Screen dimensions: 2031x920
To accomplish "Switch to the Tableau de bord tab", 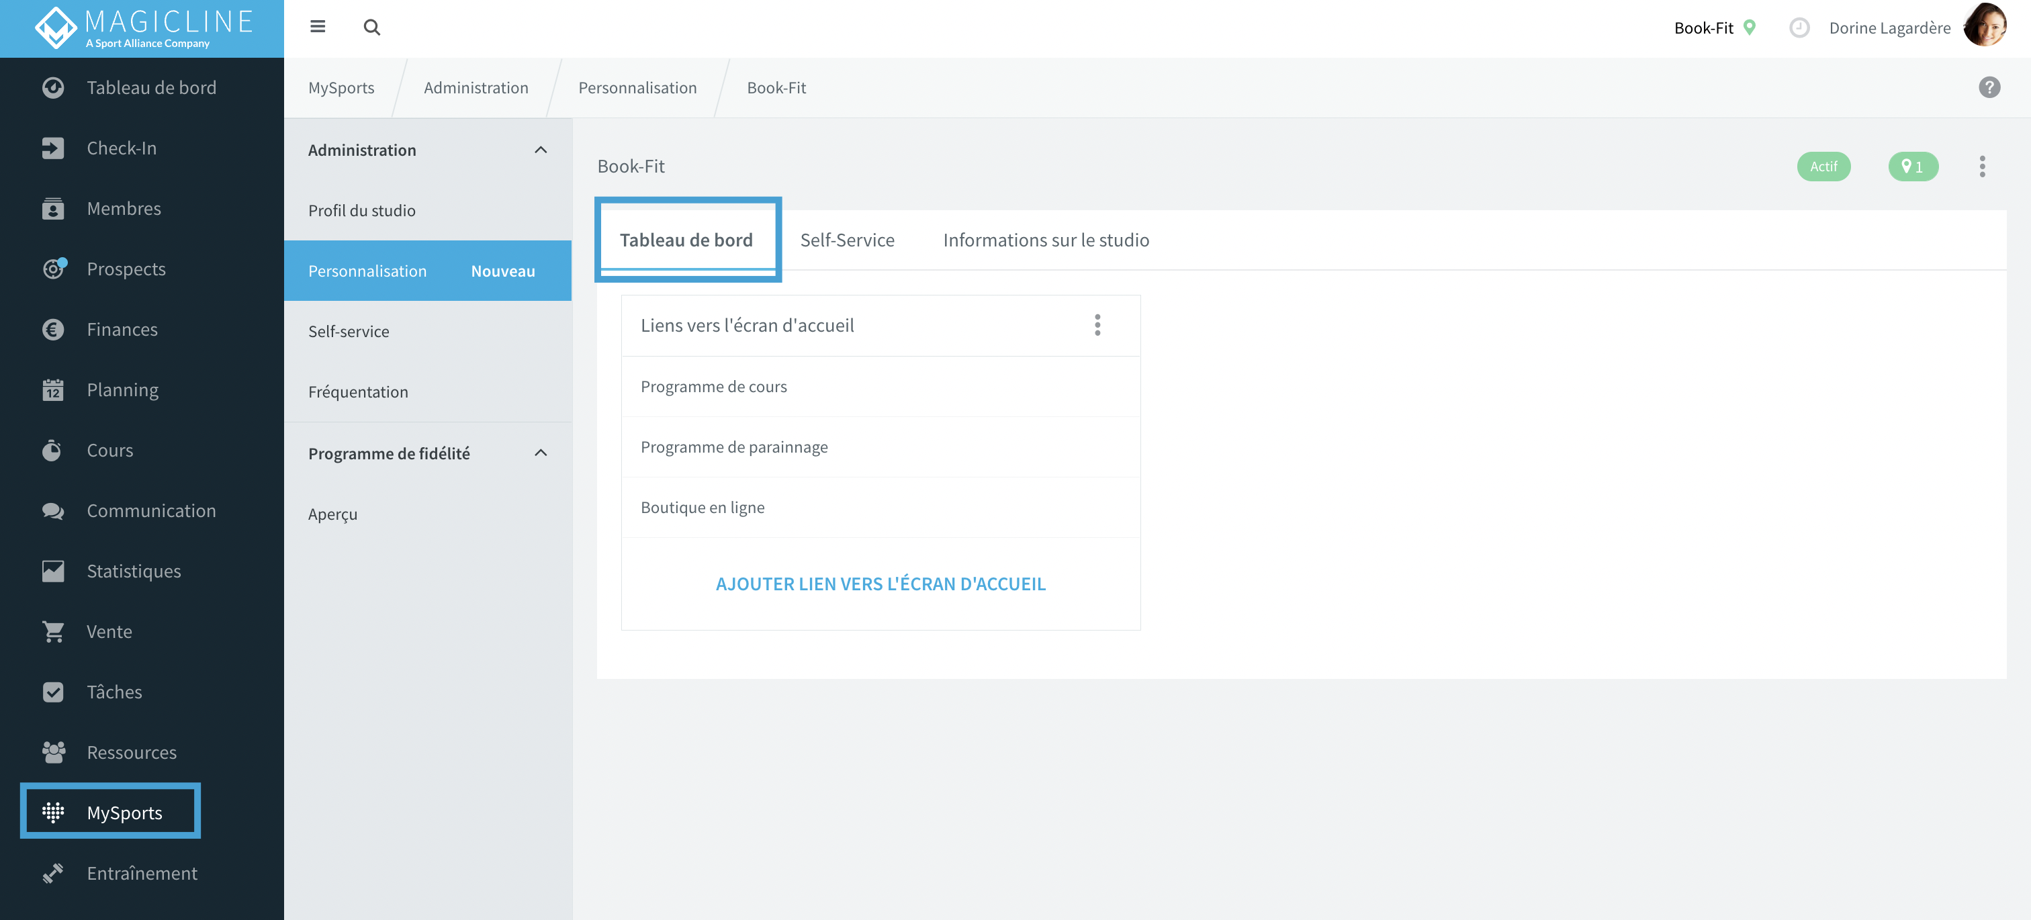I will coord(686,240).
